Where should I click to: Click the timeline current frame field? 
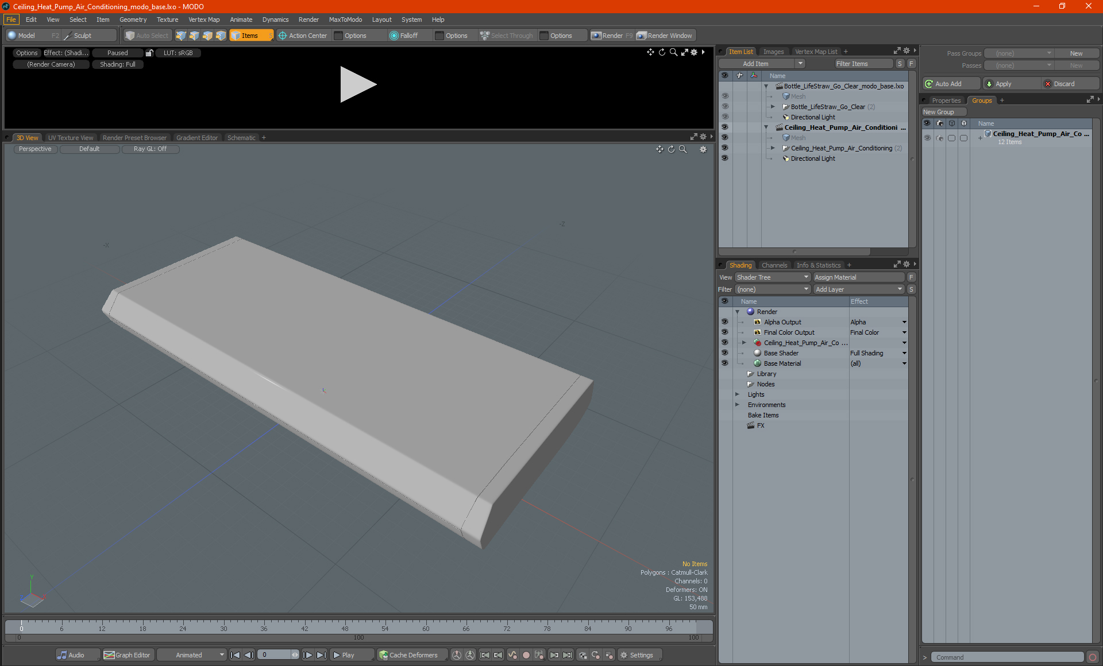(x=274, y=655)
